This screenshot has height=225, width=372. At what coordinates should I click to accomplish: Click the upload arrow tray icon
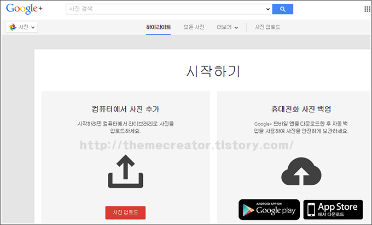click(x=125, y=172)
